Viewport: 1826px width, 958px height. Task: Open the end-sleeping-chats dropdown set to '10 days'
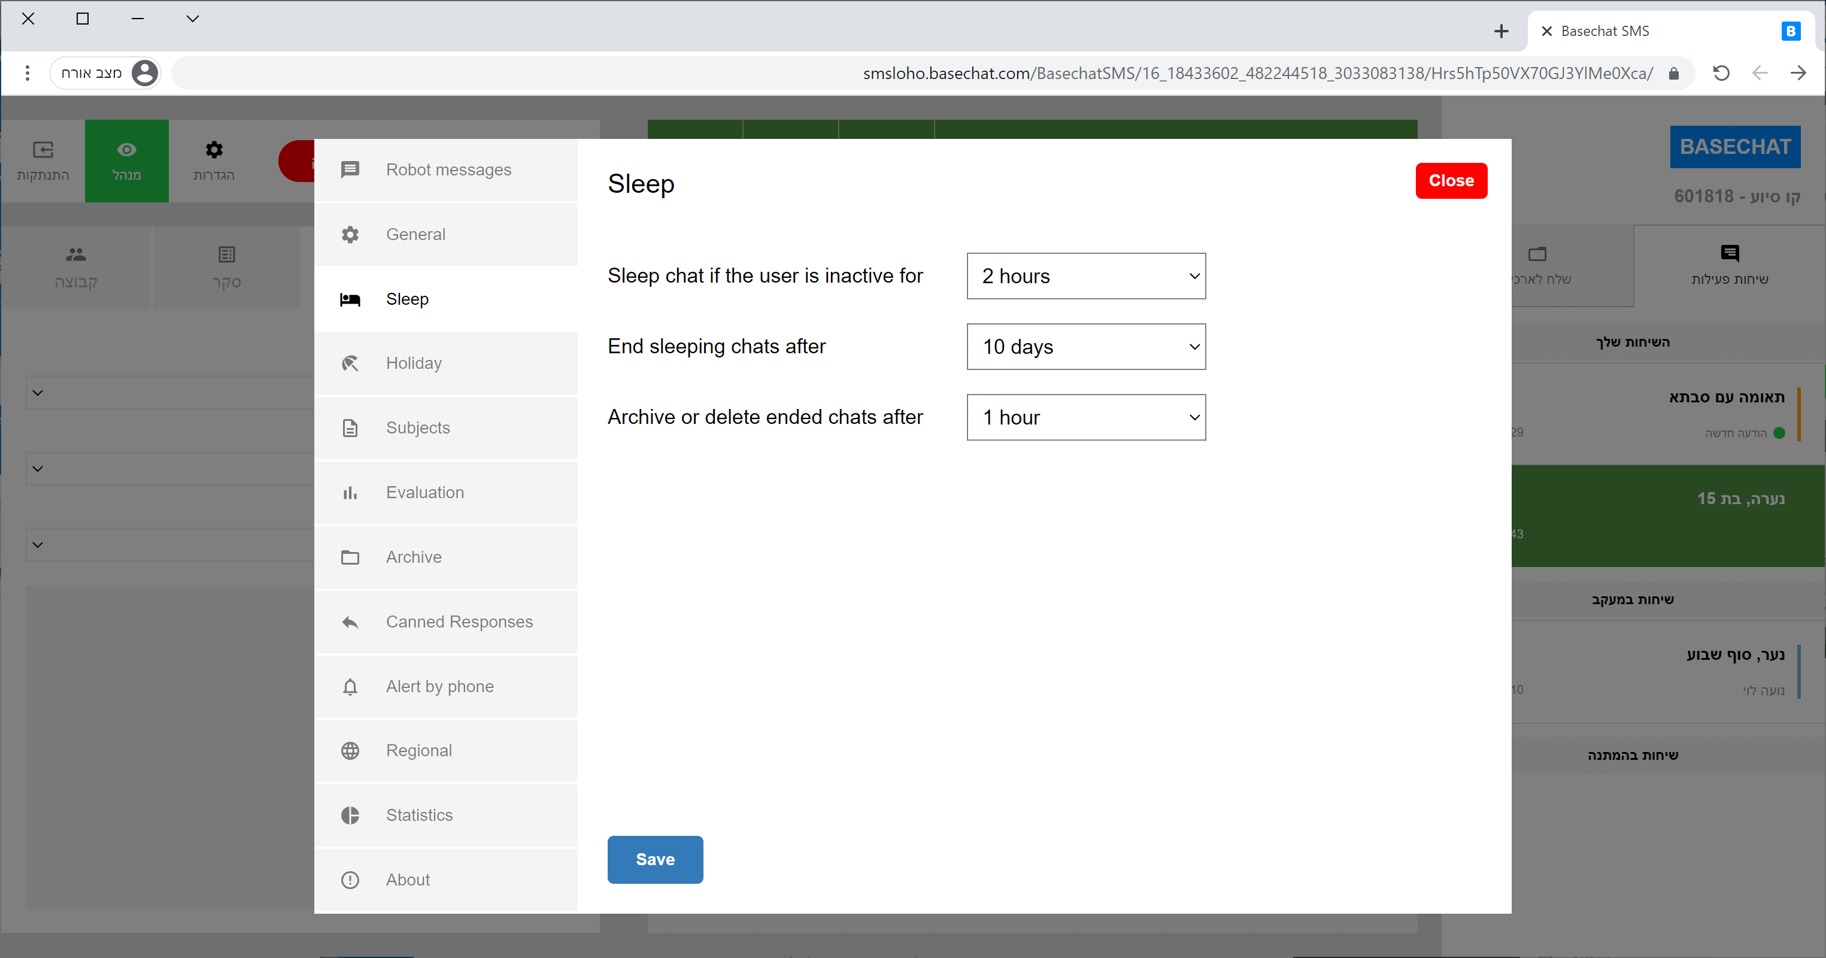1085,347
